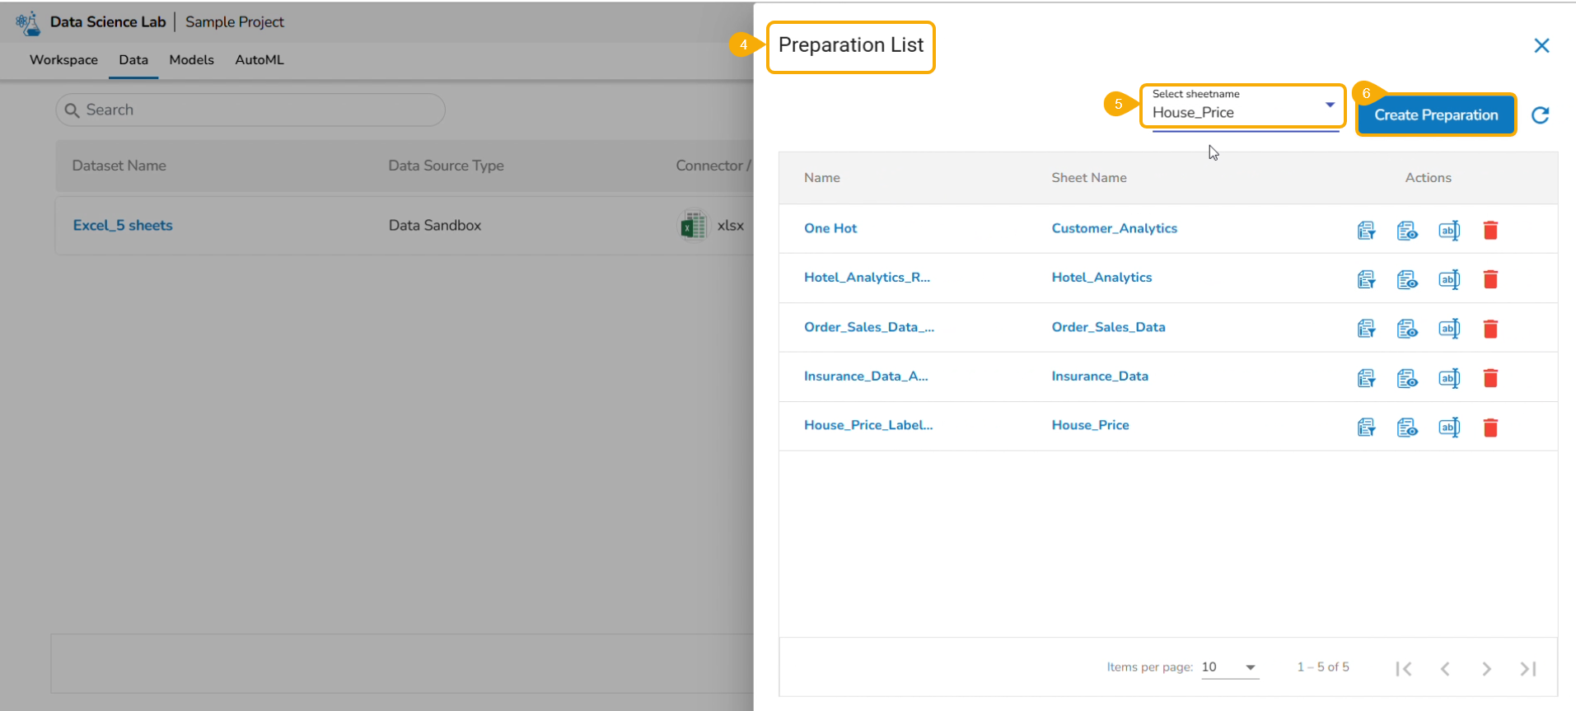
Task: Delete the Order_Sales_Data preparation
Action: 1489,329
